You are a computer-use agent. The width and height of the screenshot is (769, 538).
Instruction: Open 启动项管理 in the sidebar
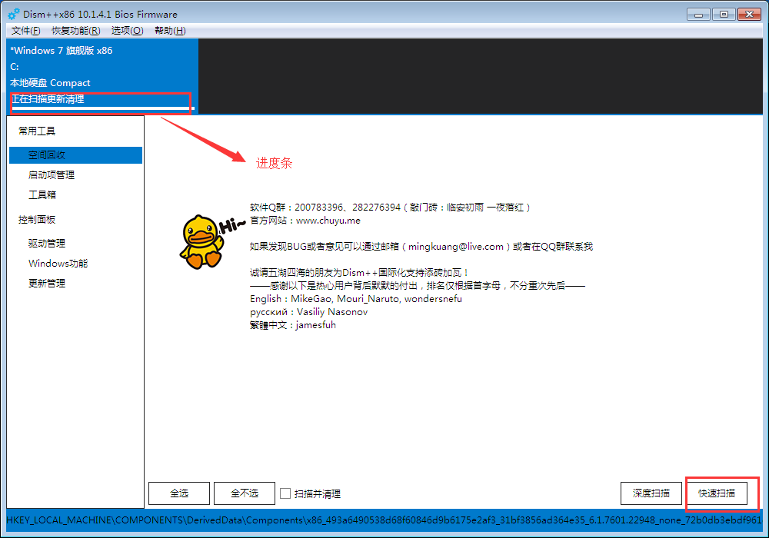[52, 175]
